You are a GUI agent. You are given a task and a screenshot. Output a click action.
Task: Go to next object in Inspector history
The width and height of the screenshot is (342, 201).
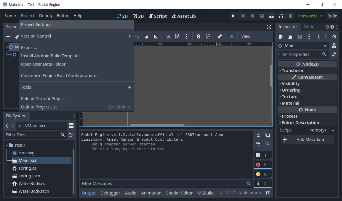(326, 37)
